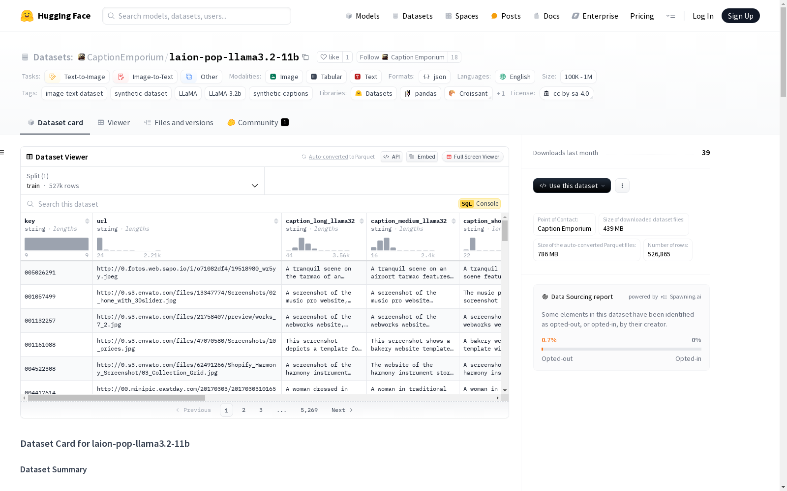
Task: Click the heart like icon
Action: (324, 57)
